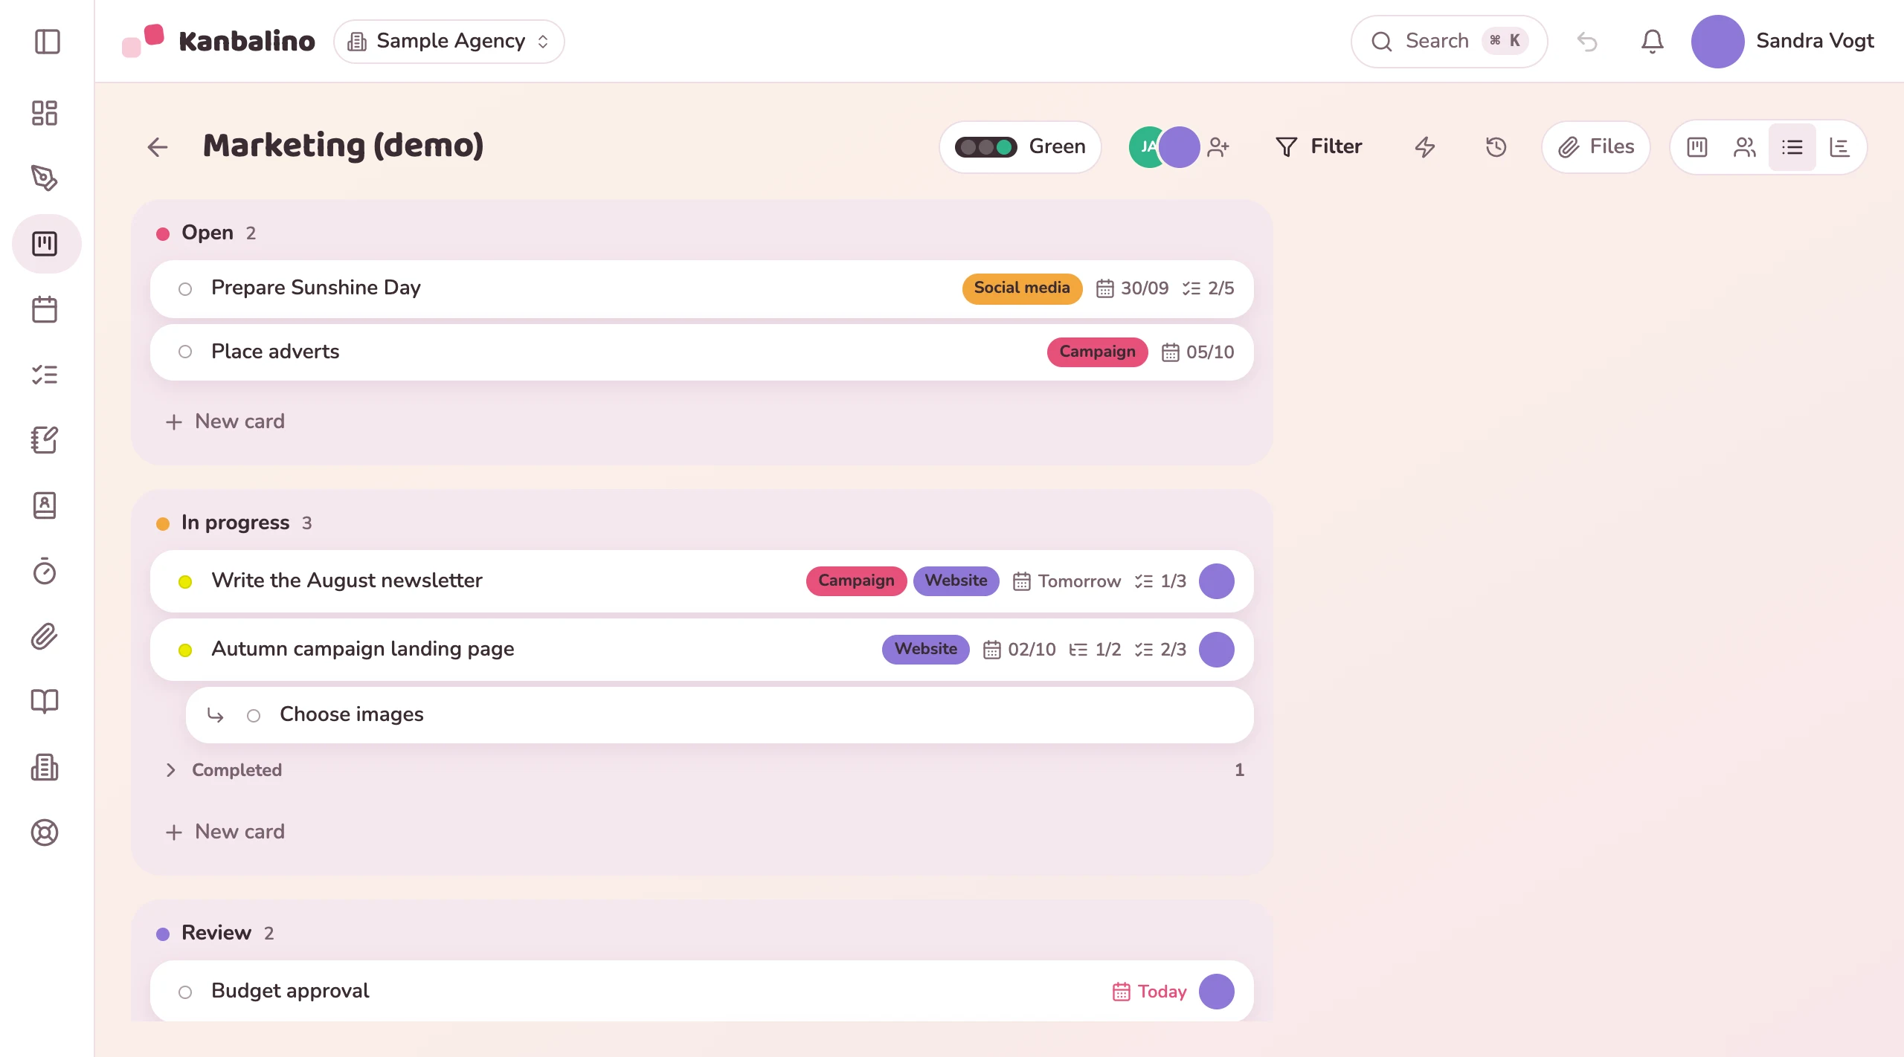1904x1057 pixels.
Task: Open the Files button
Action: (1596, 147)
